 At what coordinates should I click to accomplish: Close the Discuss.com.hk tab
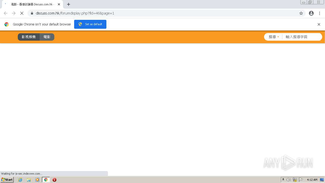(59, 4)
